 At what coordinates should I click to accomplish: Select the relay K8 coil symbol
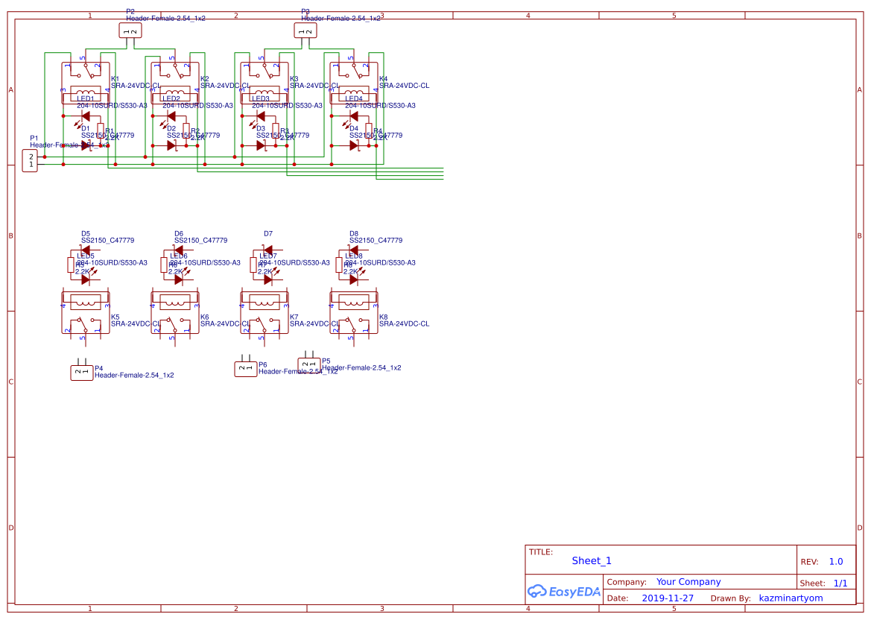(x=355, y=302)
